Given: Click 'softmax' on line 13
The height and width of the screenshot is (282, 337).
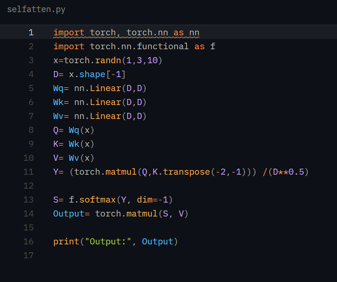Looking at the screenshot, I should click(98, 200).
